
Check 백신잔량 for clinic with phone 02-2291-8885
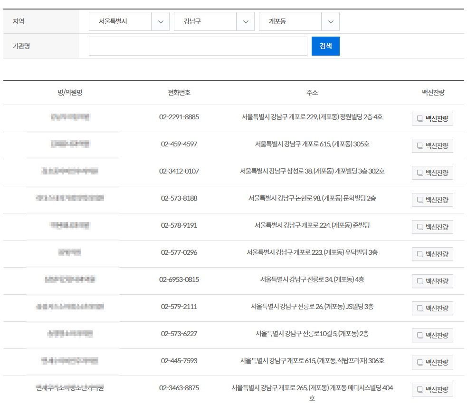(432, 118)
